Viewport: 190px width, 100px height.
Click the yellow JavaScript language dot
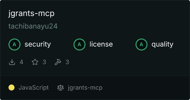click(11, 87)
